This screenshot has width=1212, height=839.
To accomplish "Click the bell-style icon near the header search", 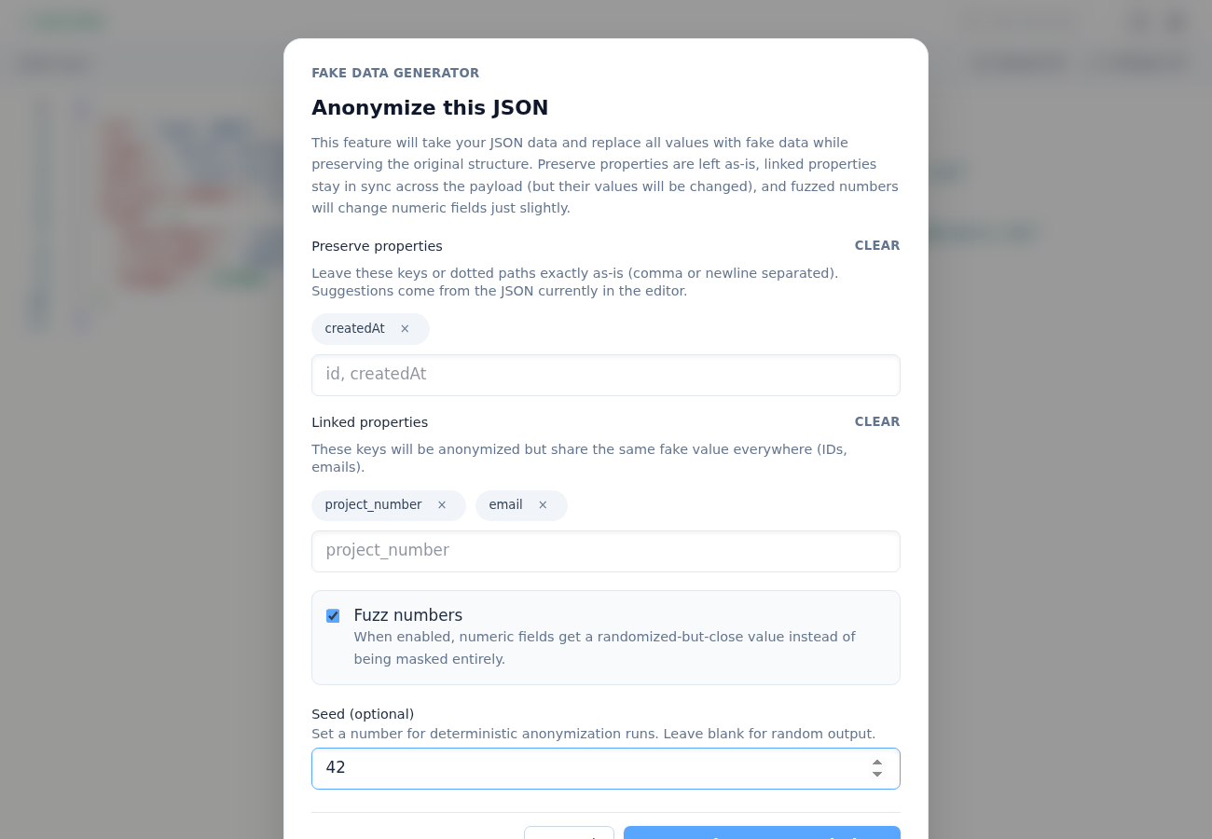I will (x=1138, y=21).
